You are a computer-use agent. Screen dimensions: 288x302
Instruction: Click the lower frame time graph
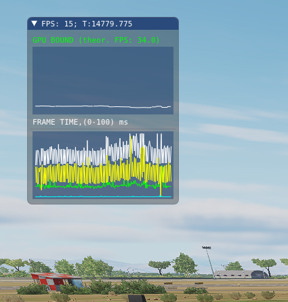103,165
